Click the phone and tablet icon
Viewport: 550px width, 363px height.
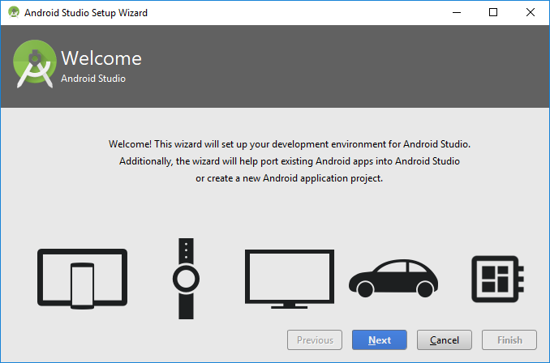coord(83,279)
